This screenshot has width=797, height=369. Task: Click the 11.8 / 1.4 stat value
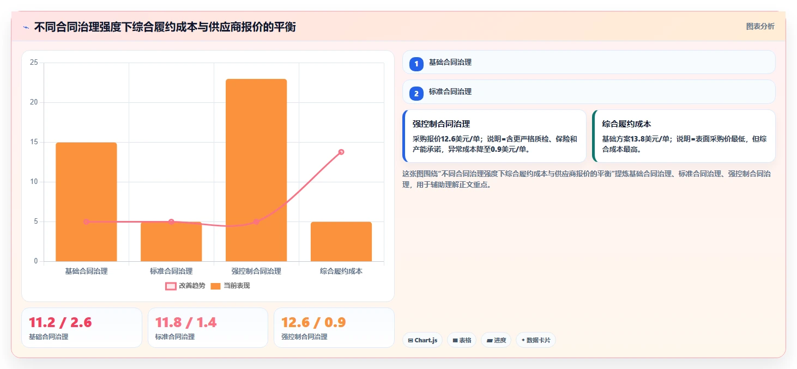click(x=186, y=322)
